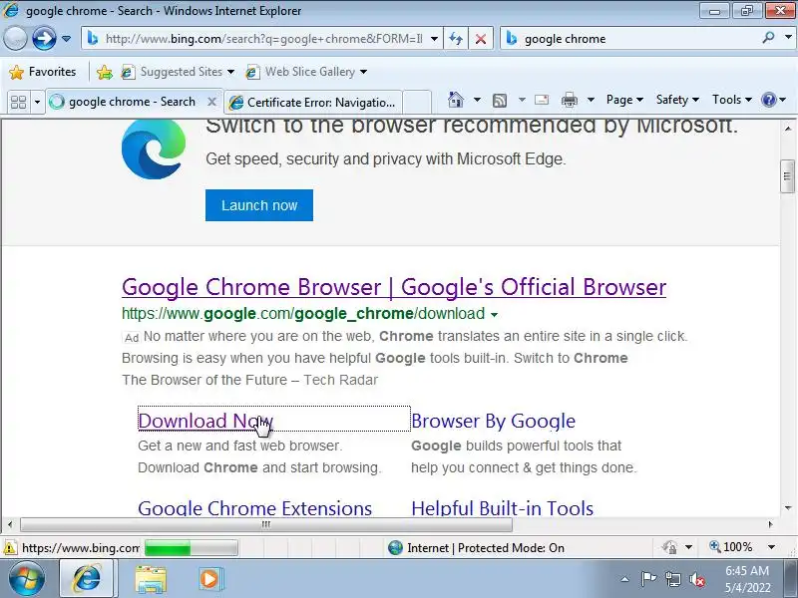This screenshot has height=598, width=798.
Task: Click the green page loading progress bar
Action: click(x=192, y=548)
